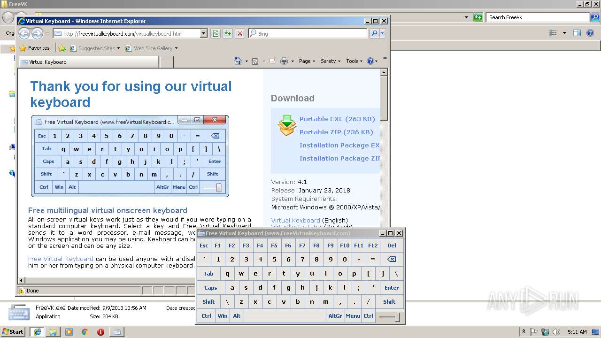Screen dimensions: 601x338
Task: Click the Action Center flag tray icon
Action: click(534, 332)
